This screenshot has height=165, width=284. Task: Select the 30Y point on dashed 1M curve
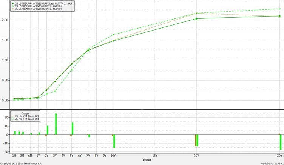(279, 9)
